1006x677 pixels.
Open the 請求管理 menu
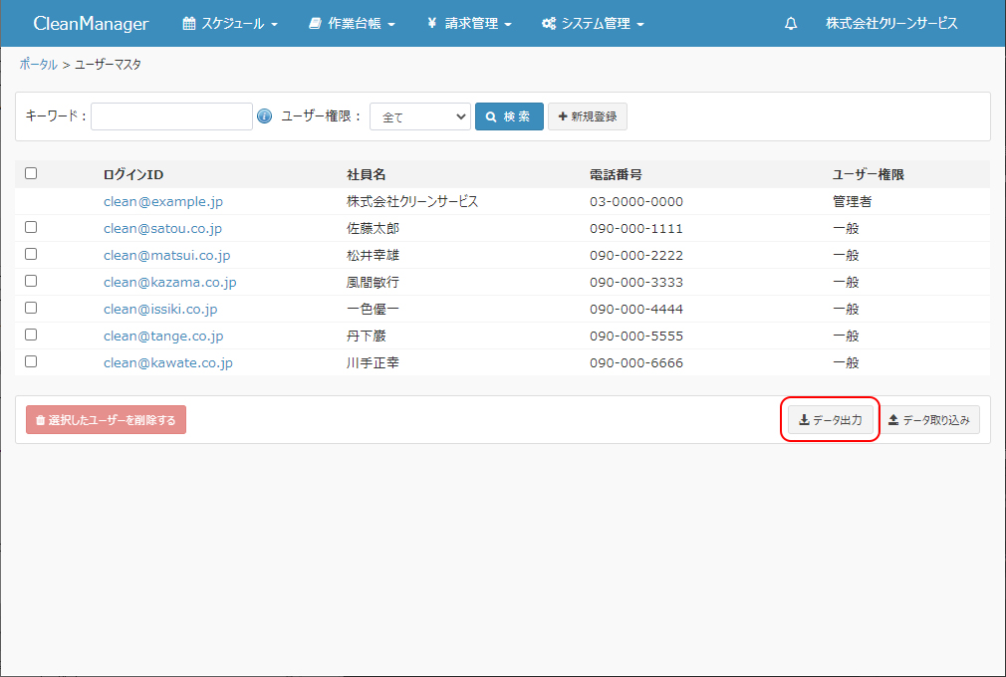(x=468, y=24)
